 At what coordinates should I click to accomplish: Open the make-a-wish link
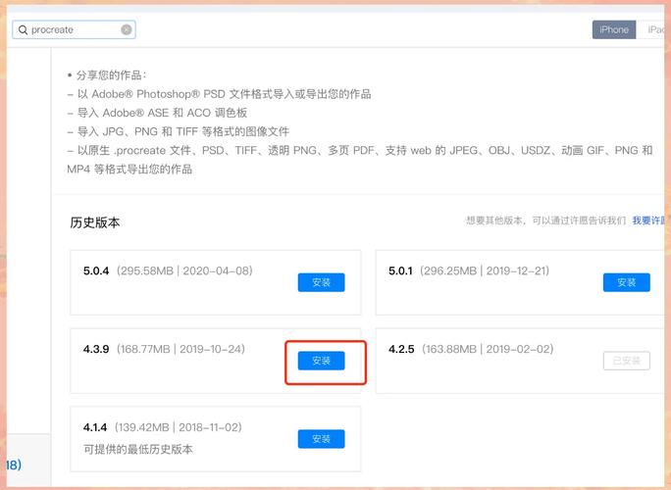pyautogui.click(x=649, y=220)
